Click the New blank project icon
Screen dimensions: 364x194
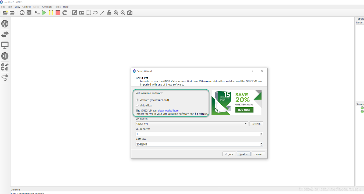click(5, 13)
